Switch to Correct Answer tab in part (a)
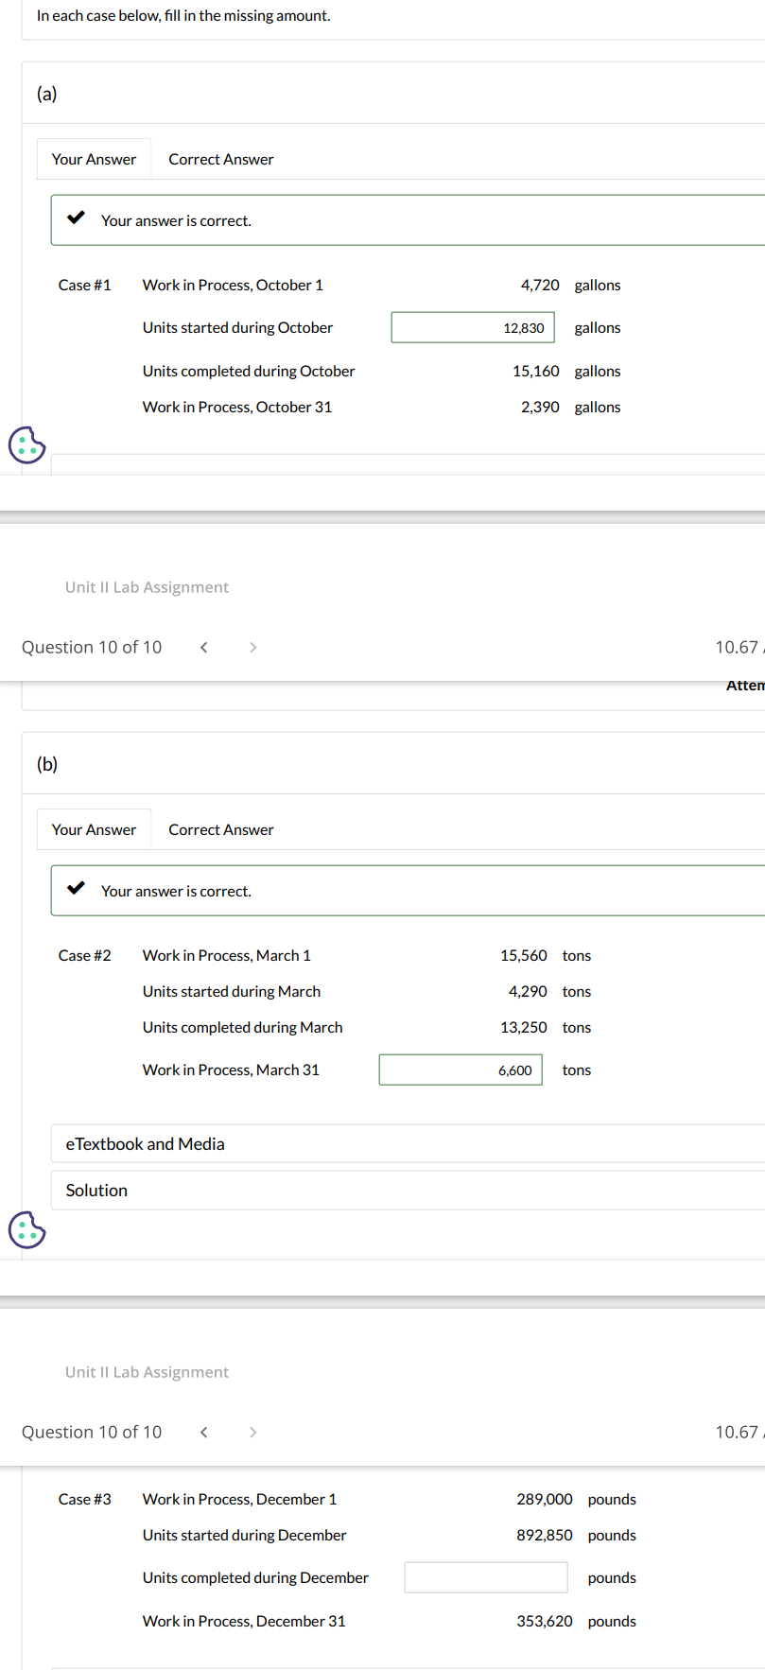Screen dimensions: 765x1670 [x=221, y=159]
